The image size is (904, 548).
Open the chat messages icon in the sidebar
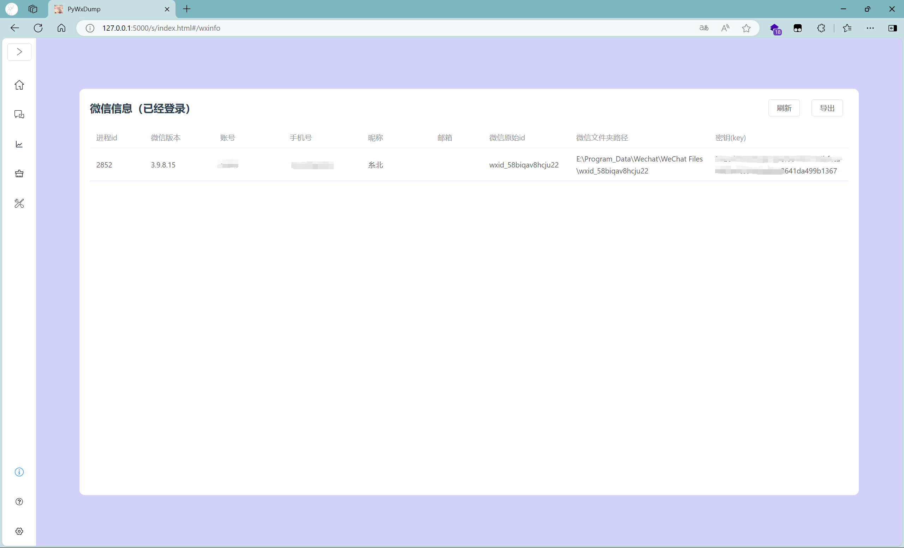tap(19, 115)
